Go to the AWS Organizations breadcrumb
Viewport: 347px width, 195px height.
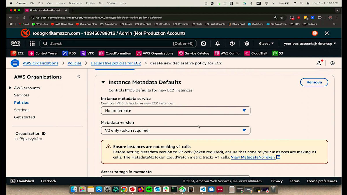[x=40, y=63]
